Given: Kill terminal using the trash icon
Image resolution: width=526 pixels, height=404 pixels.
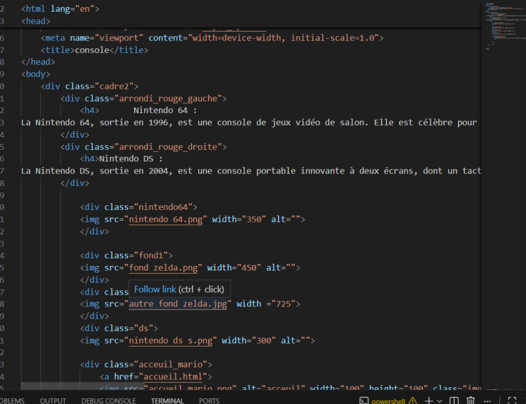Looking at the screenshot, I should point(471,401).
